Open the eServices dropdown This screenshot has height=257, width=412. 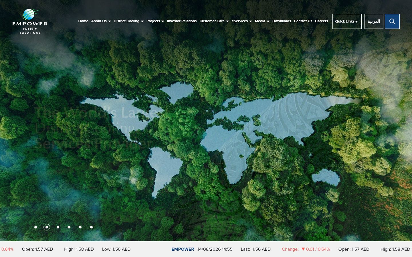(x=242, y=21)
